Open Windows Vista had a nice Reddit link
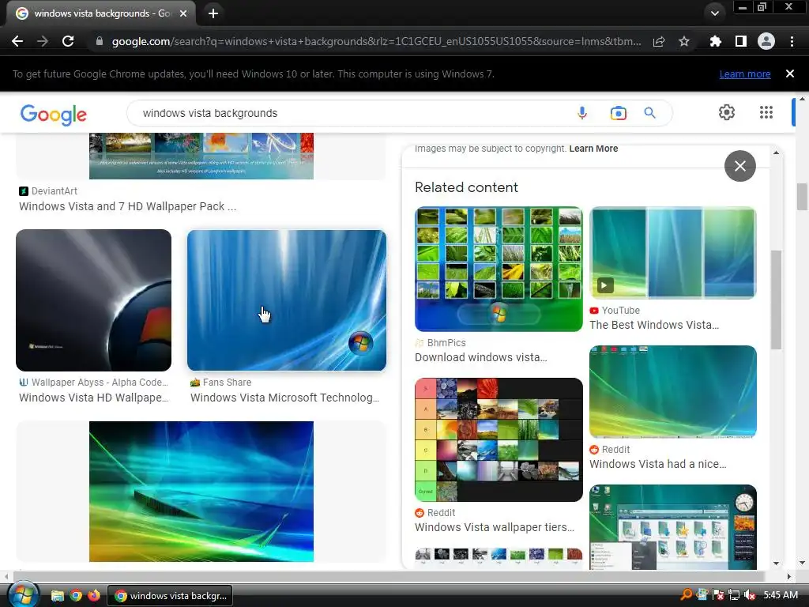809x607 pixels. (658, 465)
